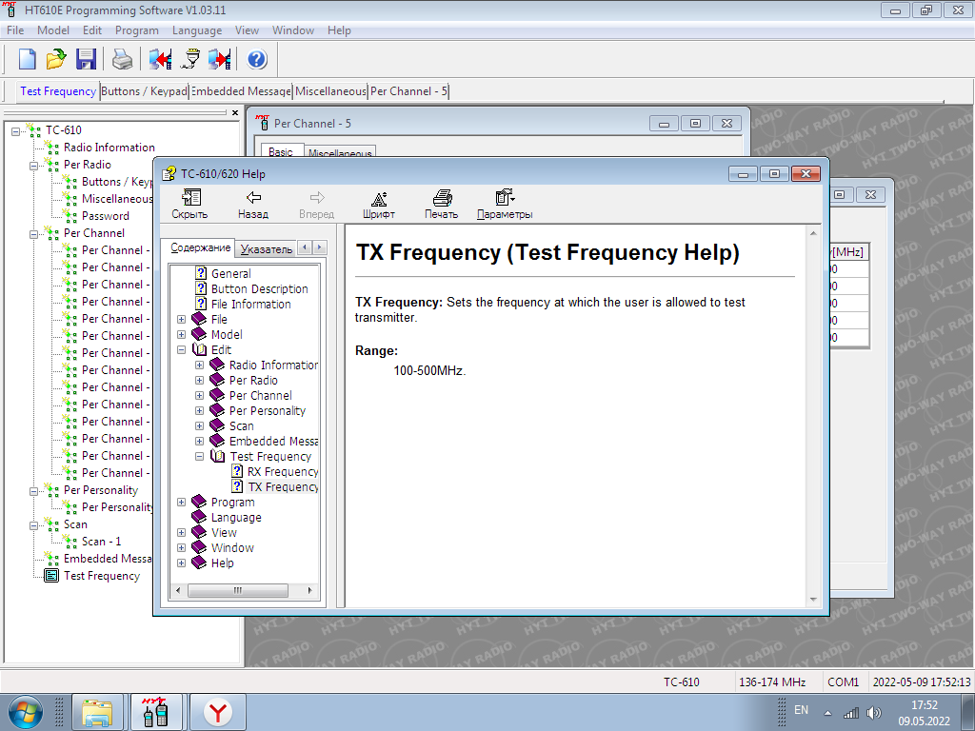Expand the File book in help contents
The image size is (975, 731).
click(x=182, y=320)
